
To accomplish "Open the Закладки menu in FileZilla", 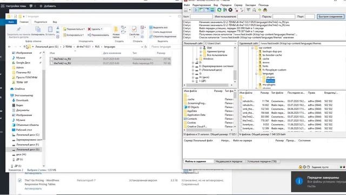I will tap(250, 5).
